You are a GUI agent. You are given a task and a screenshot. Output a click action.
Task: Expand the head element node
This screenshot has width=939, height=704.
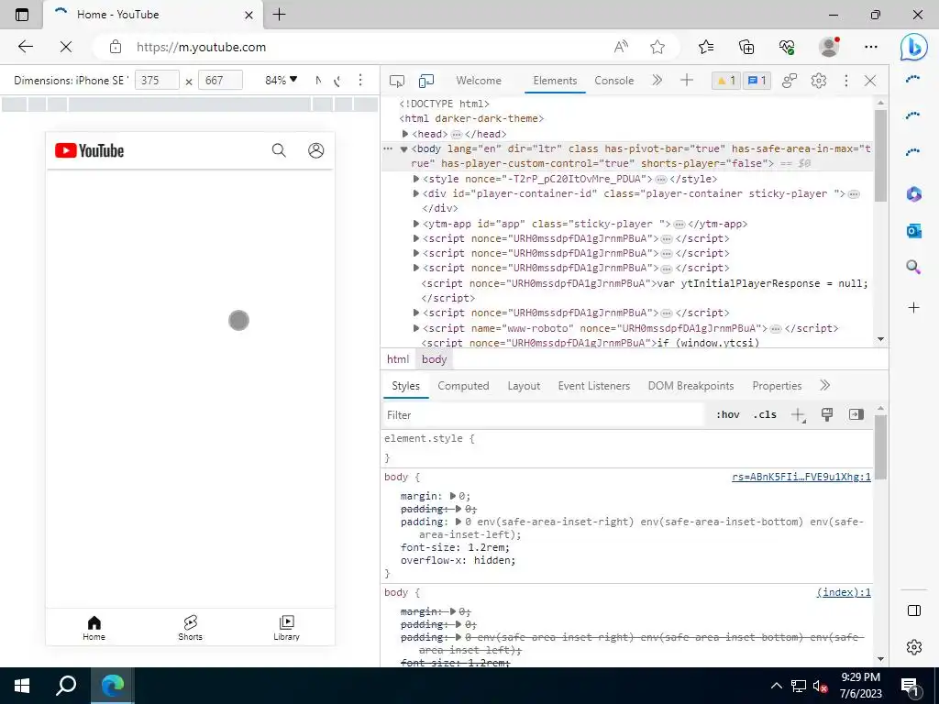click(405, 134)
